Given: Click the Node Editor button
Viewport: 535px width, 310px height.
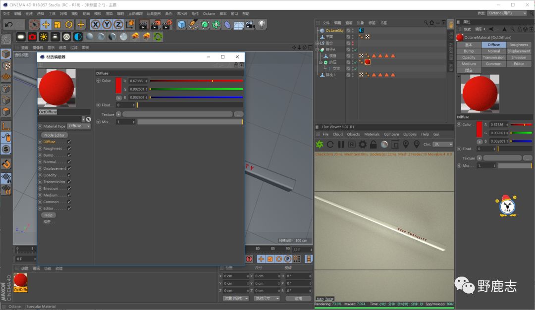Looking at the screenshot, I should pyautogui.click(x=54, y=135).
